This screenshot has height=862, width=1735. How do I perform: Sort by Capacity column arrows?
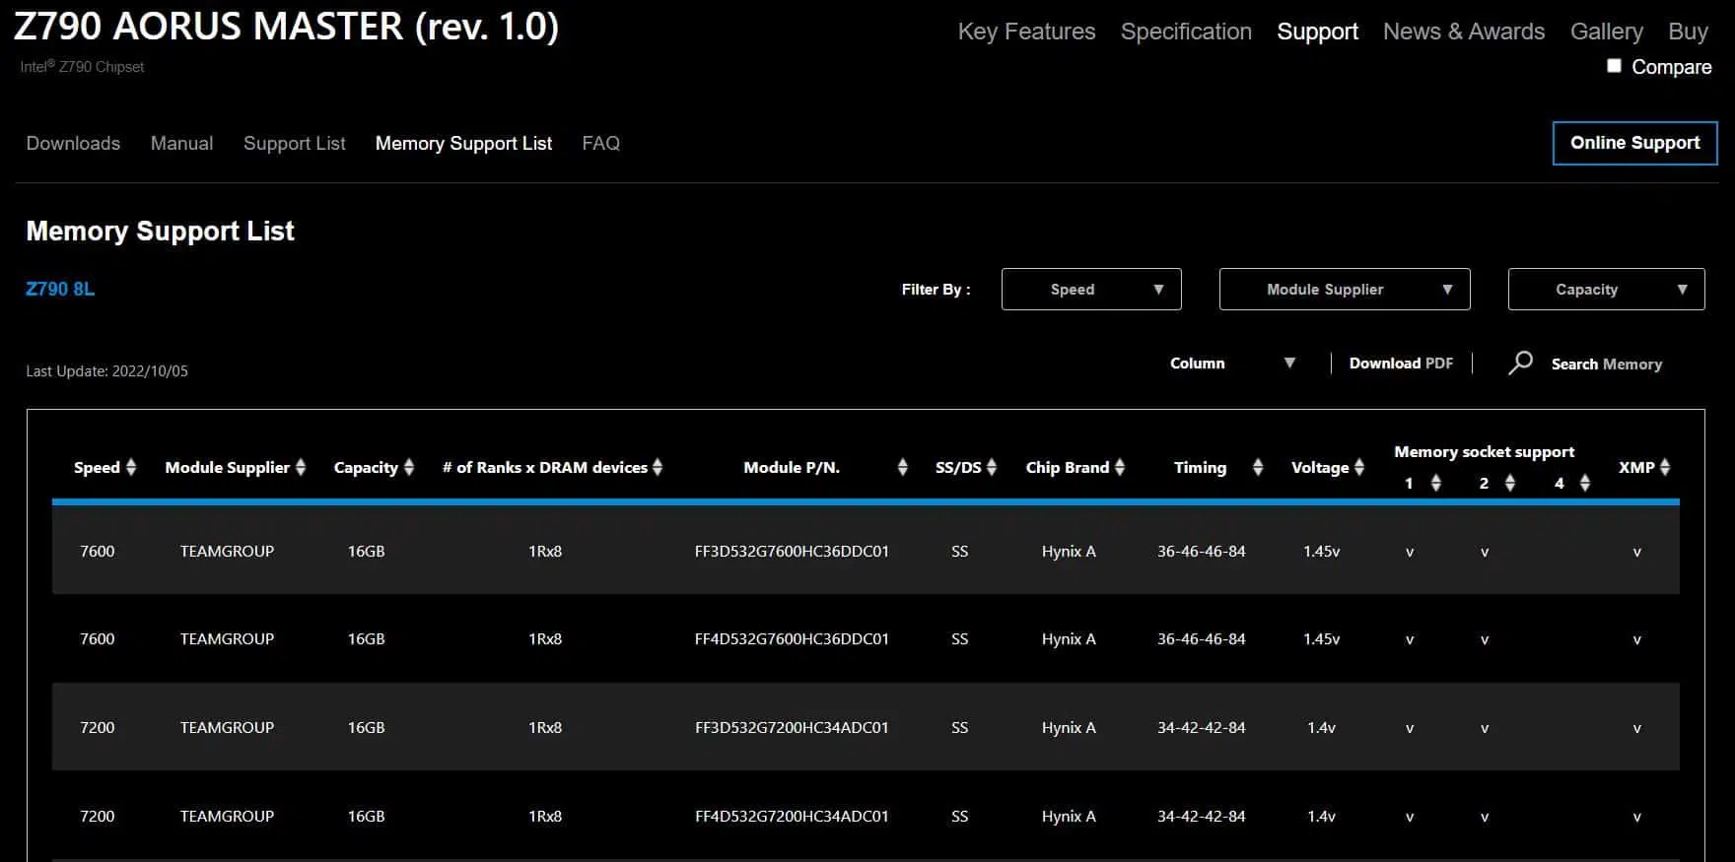tap(409, 467)
